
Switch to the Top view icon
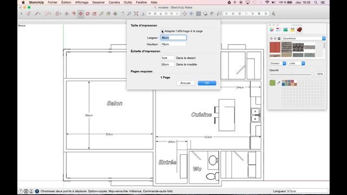pos(155,14)
